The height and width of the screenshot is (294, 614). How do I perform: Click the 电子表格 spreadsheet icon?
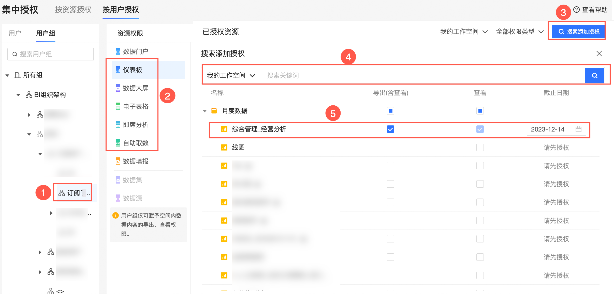118,106
